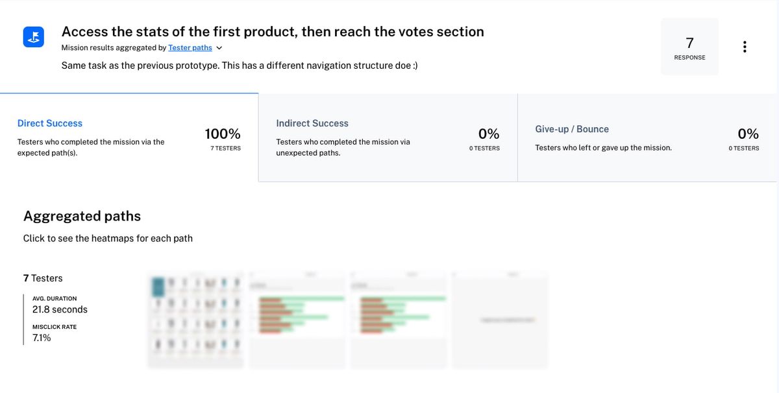Click the 100% Direct Success value
This screenshot has width=779, height=393.
(223, 134)
